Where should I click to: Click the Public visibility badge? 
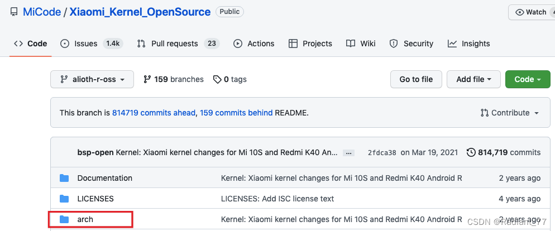coord(229,12)
